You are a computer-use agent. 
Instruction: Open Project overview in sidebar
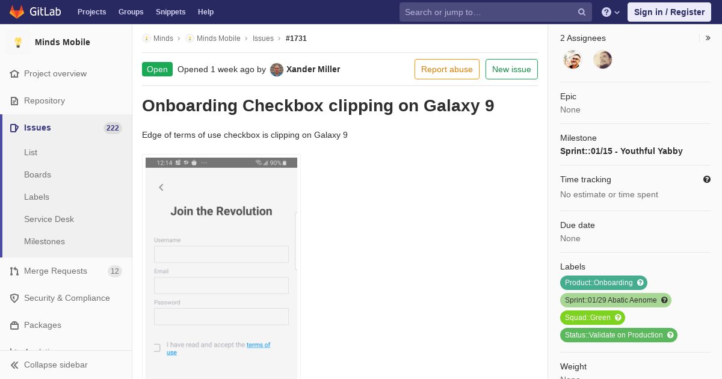[x=55, y=73]
